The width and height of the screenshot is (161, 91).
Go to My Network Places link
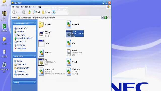coord(23,75)
